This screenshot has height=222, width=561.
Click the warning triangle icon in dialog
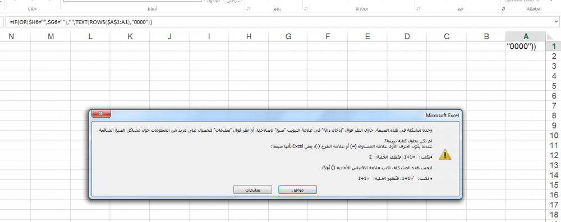[x=445, y=154]
